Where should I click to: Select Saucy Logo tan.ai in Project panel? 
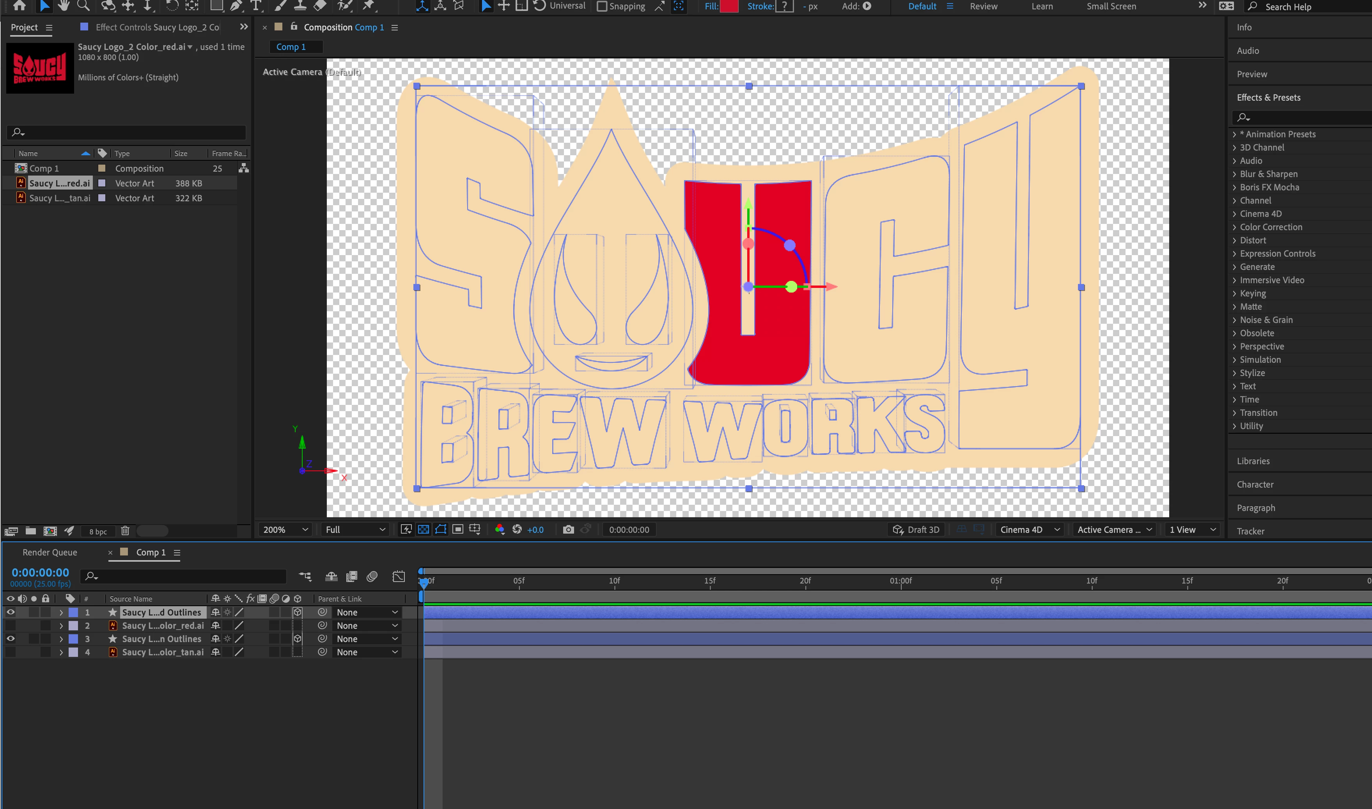60,198
